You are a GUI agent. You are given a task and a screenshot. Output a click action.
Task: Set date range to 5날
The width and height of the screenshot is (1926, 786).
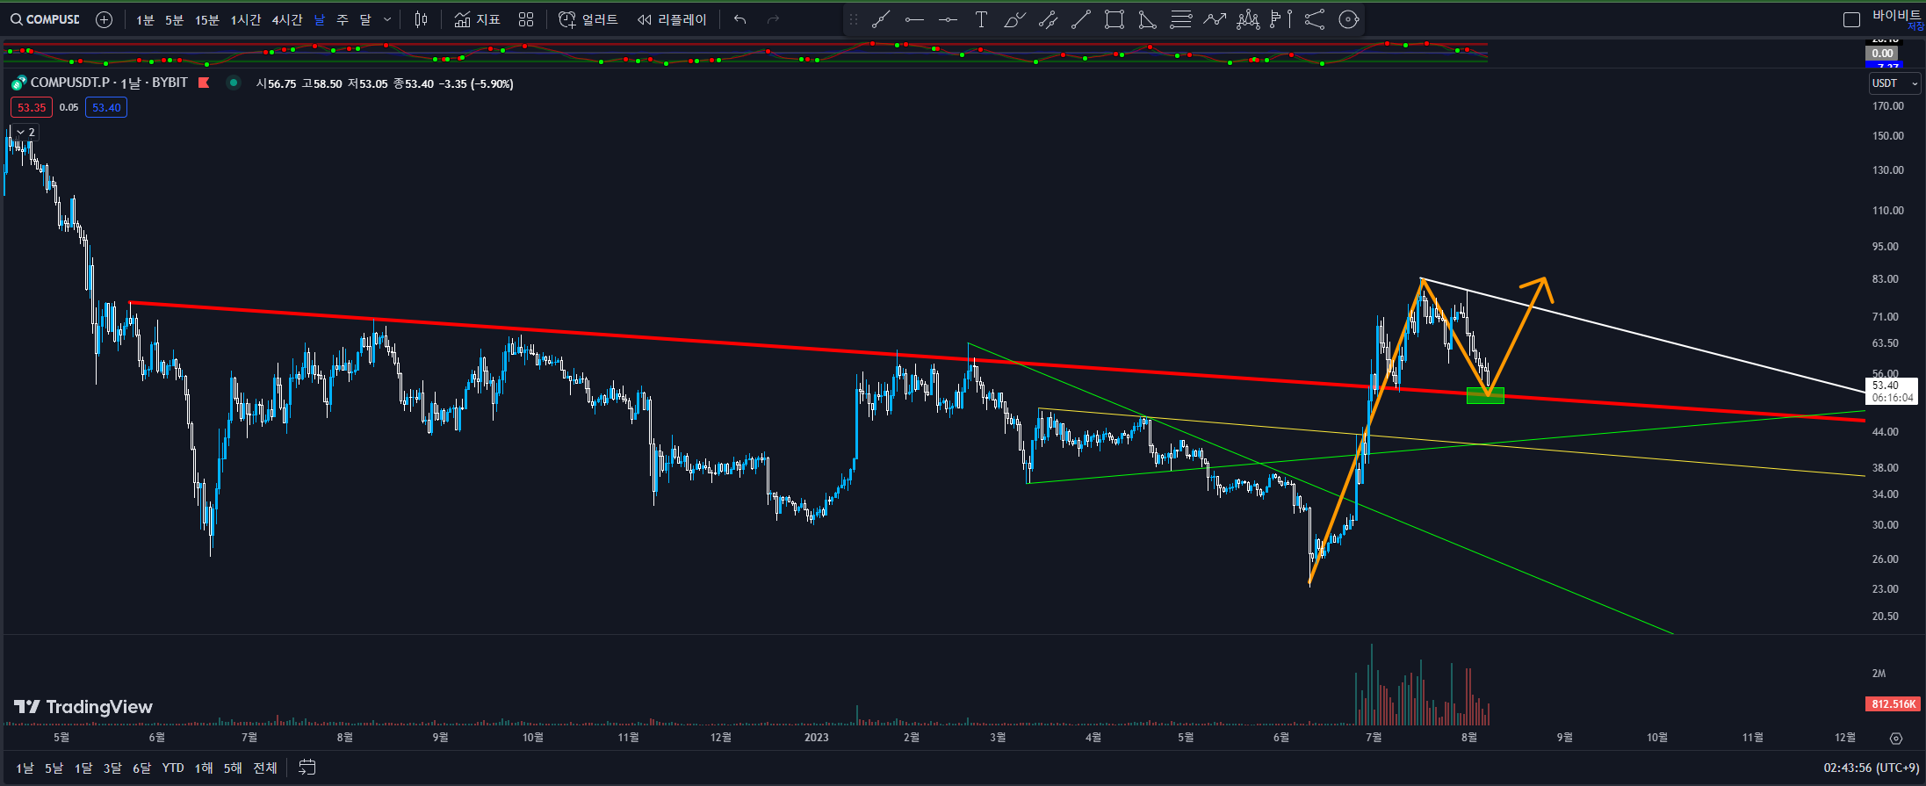54,768
